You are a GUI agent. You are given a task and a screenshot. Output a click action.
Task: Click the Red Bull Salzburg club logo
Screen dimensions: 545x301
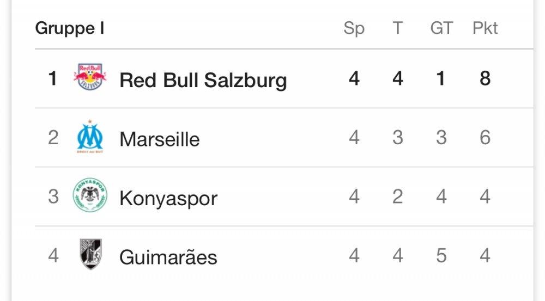90,77
